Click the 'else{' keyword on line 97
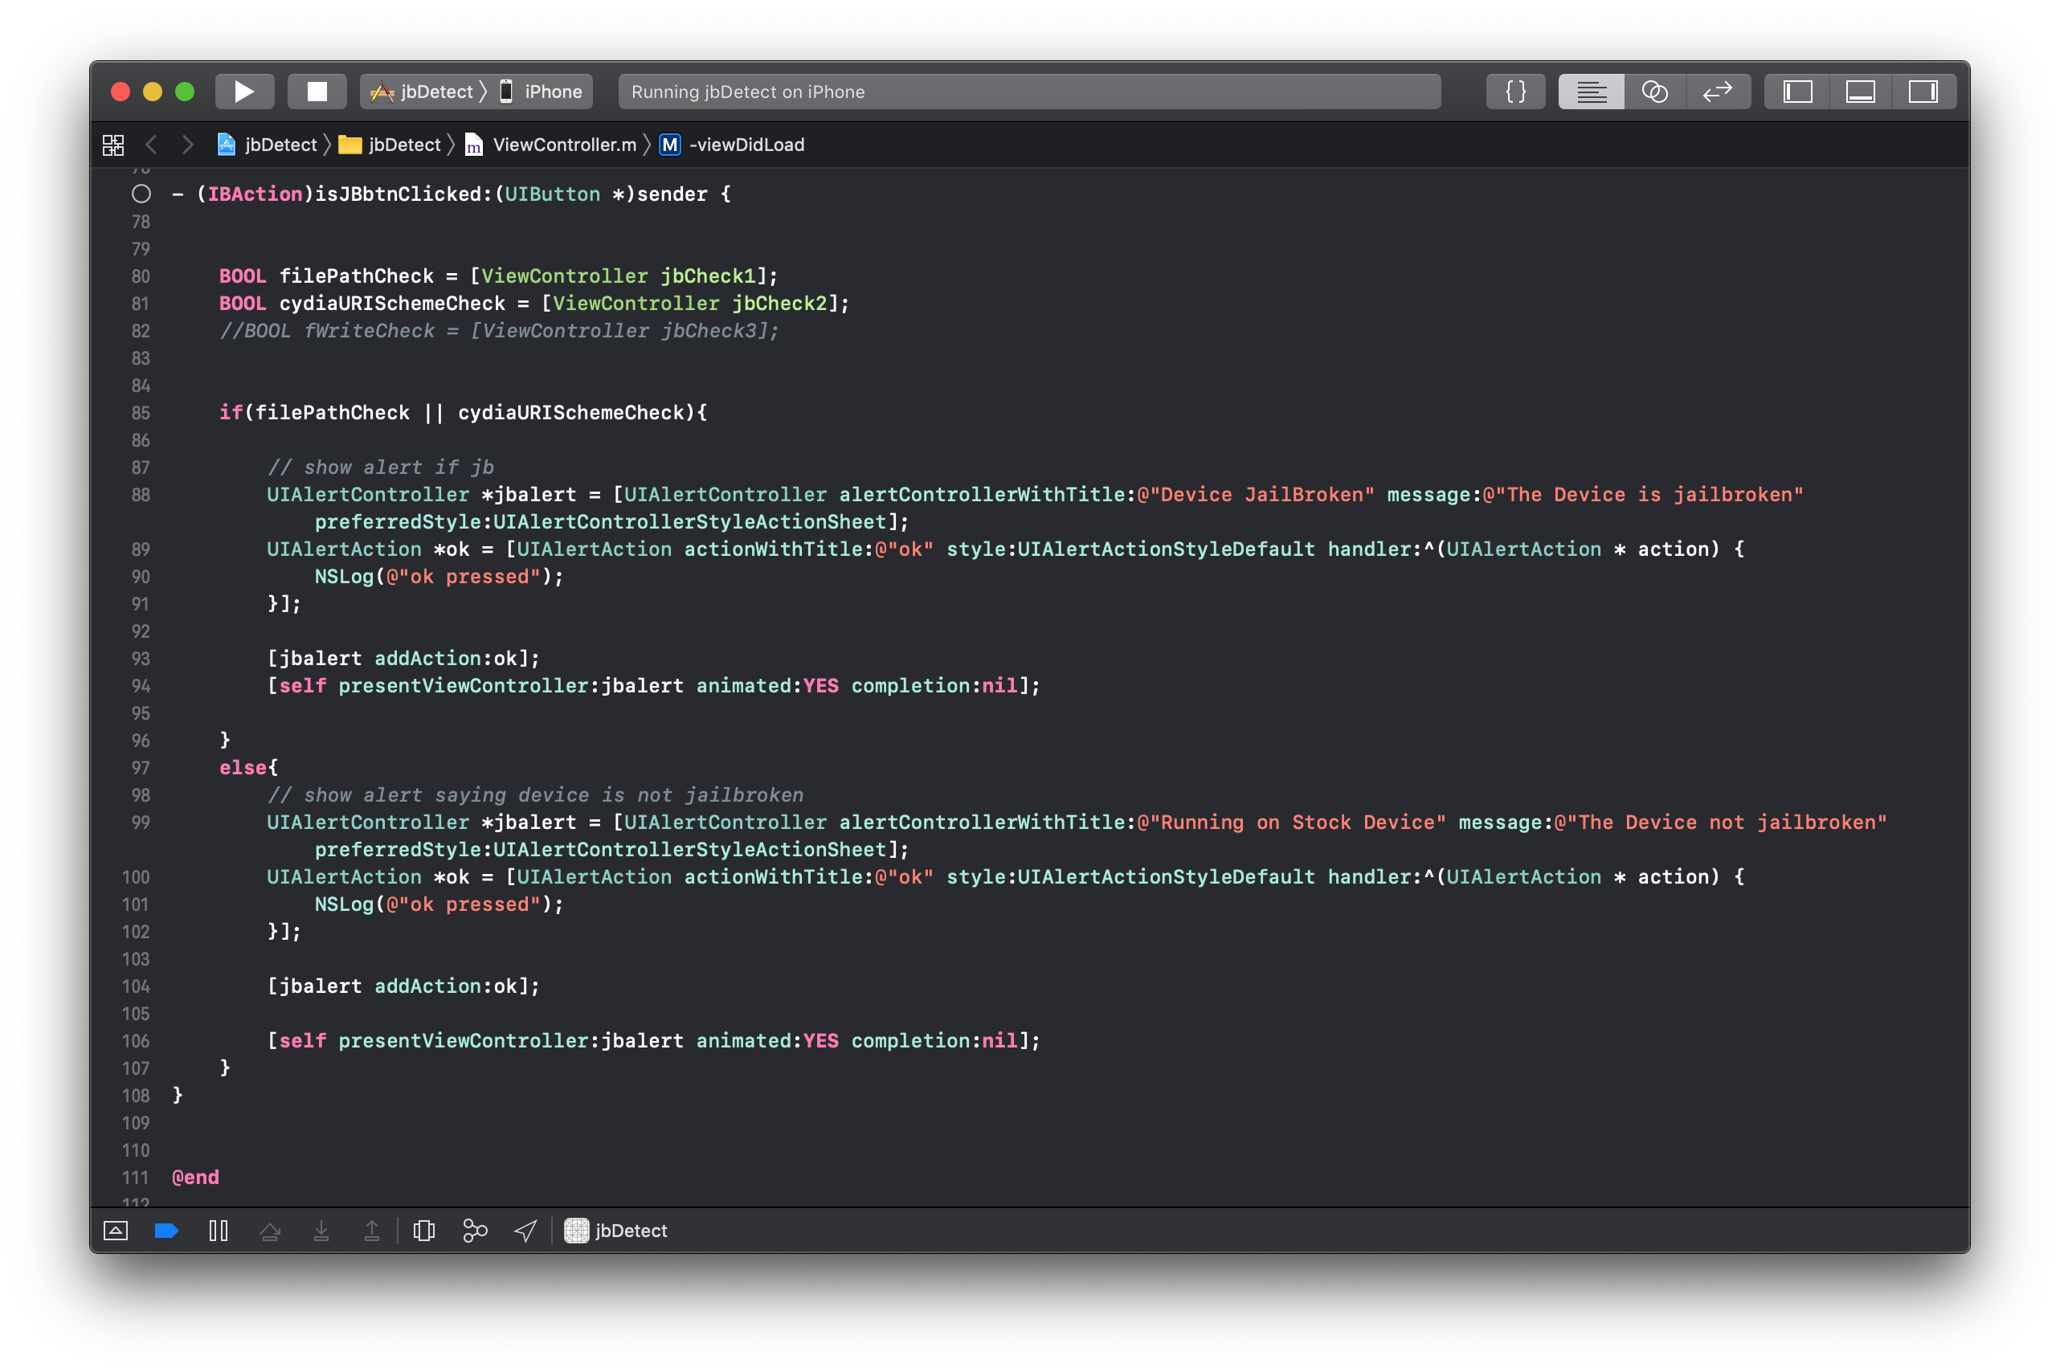Image resolution: width=2060 pixels, height=1372 pixels. pyautogui.click(x=248, y=768)
